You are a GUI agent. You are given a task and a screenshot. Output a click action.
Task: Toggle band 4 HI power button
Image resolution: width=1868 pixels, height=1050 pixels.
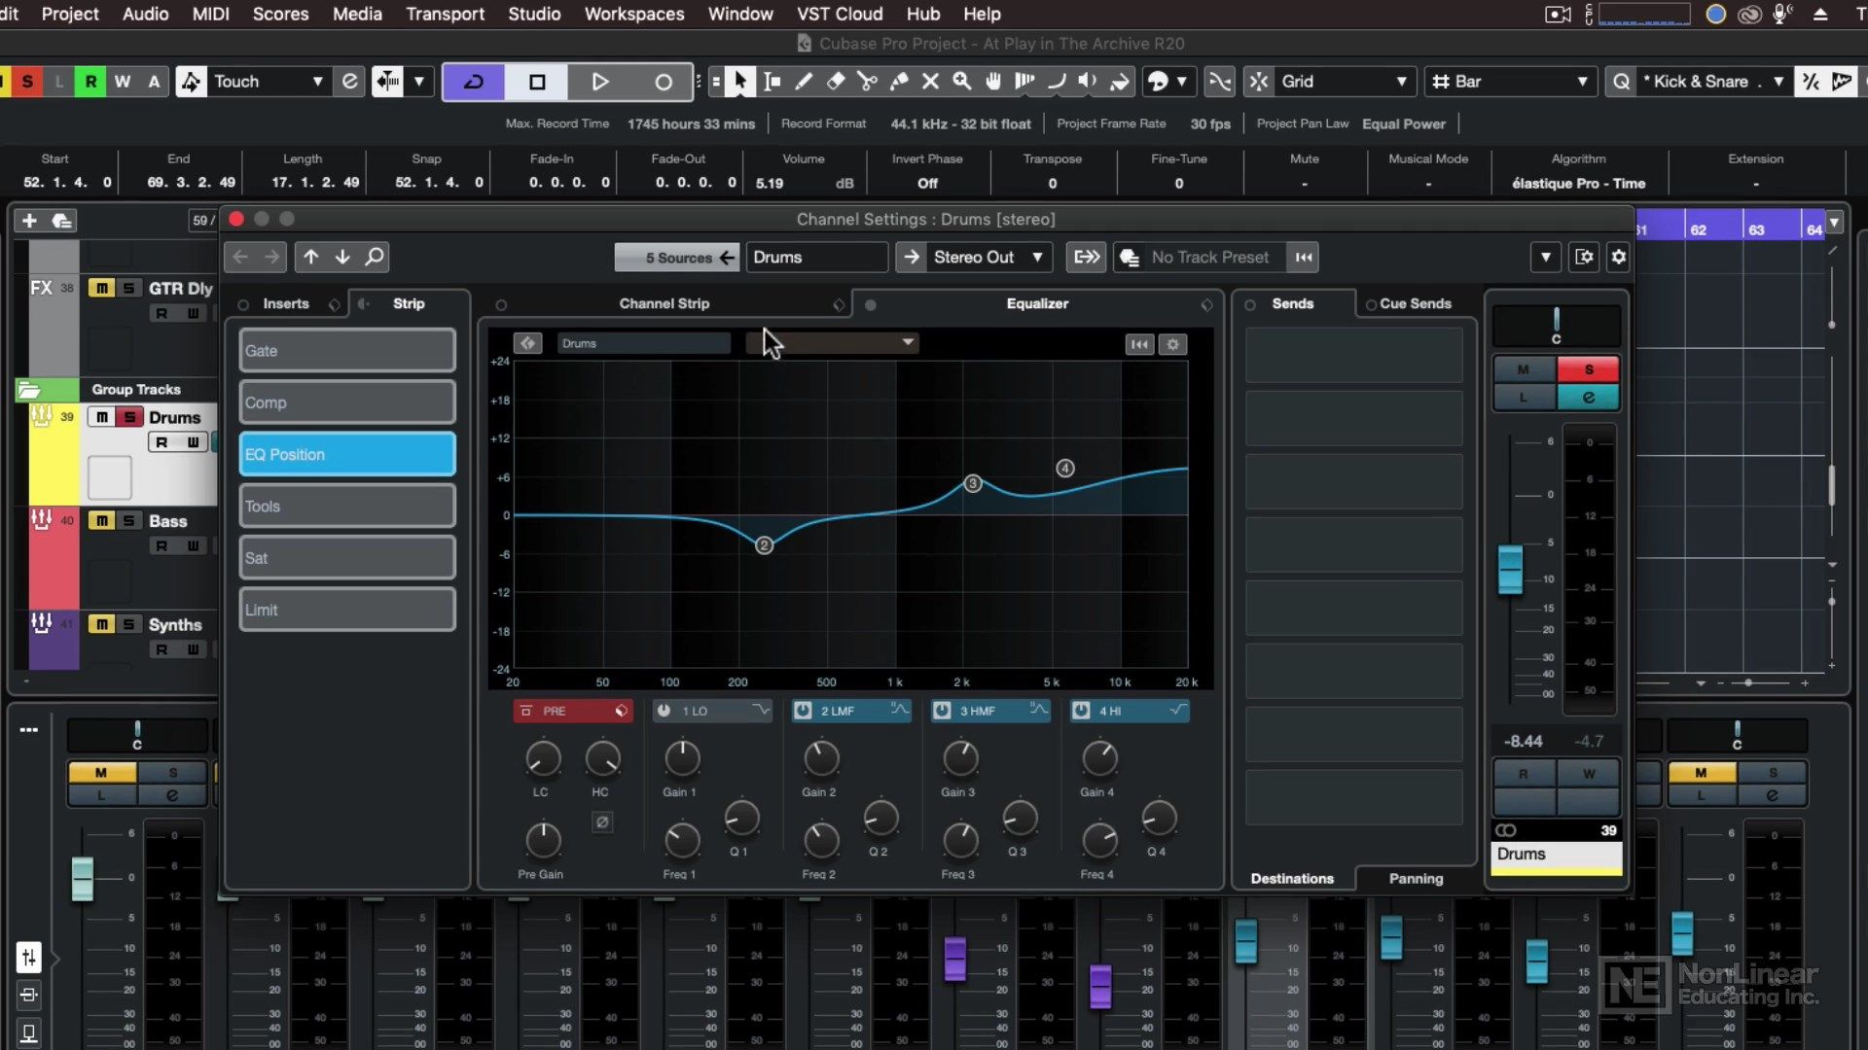click(1081, 711)
